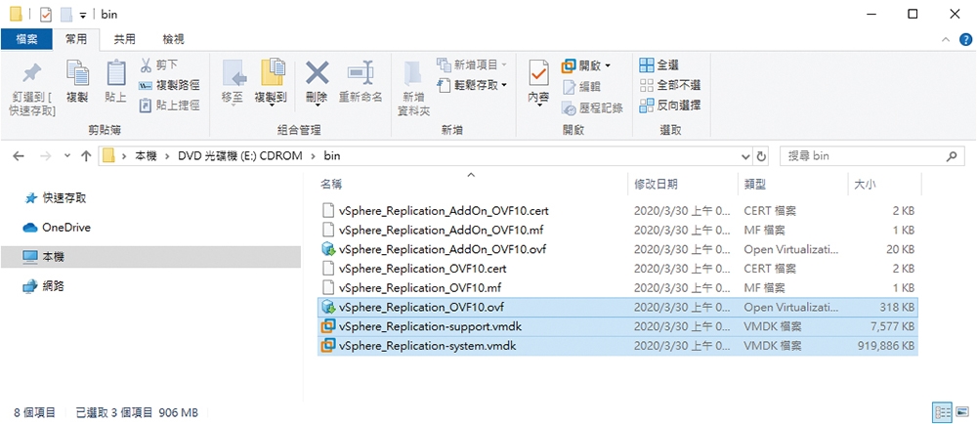The image size is (977, 424).
Task: Click the Pin to Quick Access icon
Action: click(31, 74)
